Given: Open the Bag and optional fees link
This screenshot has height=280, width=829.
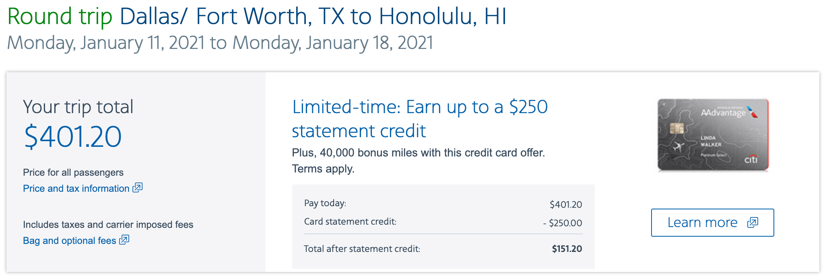Looking at the screenshot, I should 69,241.
